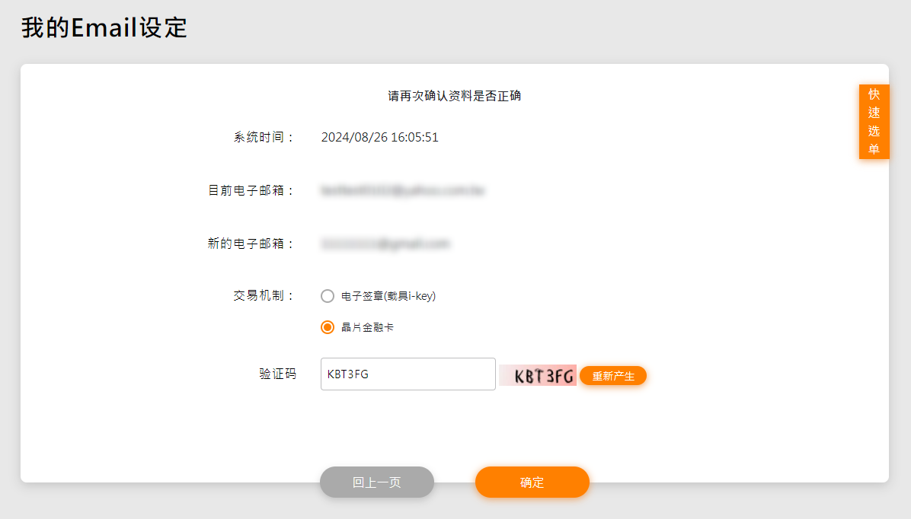911x519 pixels.
Task: Click the blurred current email address value
Action: click(403, 190)
